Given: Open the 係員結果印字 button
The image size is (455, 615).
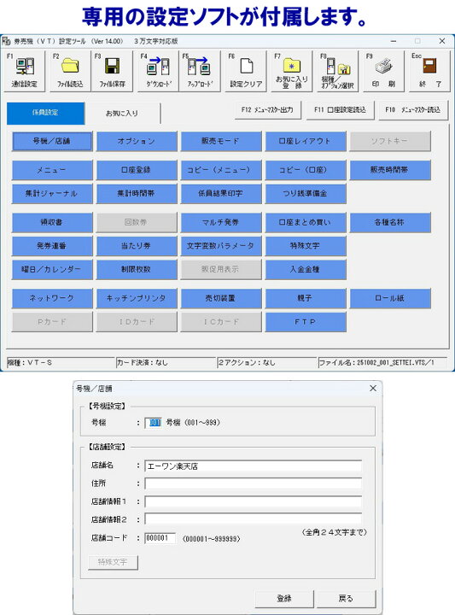Looking at the screenshot, I should pos(220,194).
